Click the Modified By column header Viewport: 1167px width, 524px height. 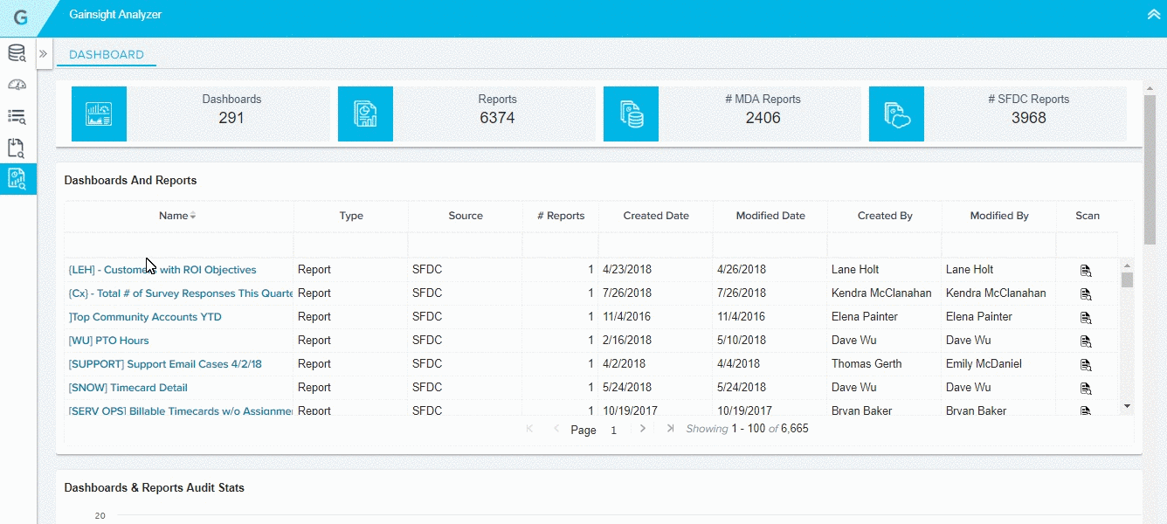tap(999, 216)
